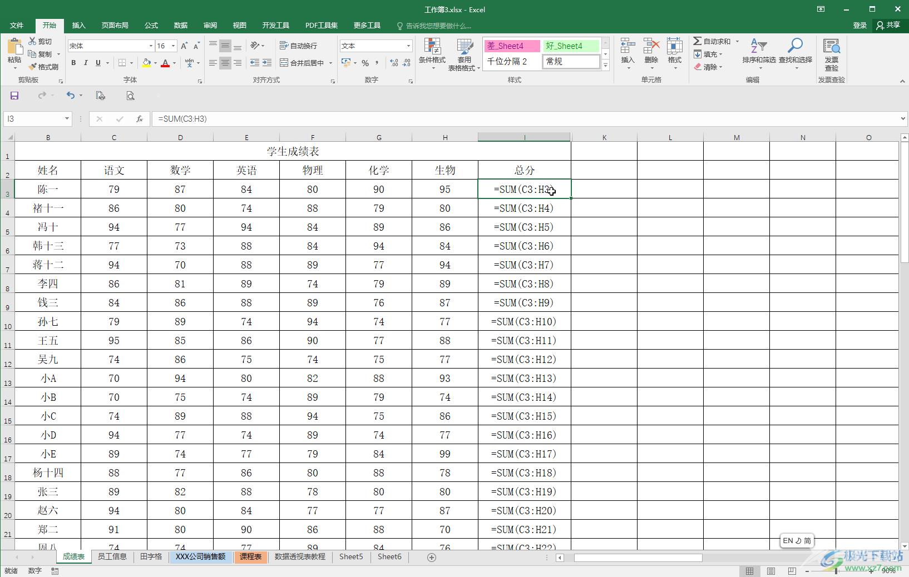Viewport: 909px width, 577px height.
Task: Click the 共享 (Share) button
Action: 888,26
